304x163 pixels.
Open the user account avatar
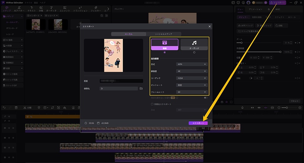249,3
